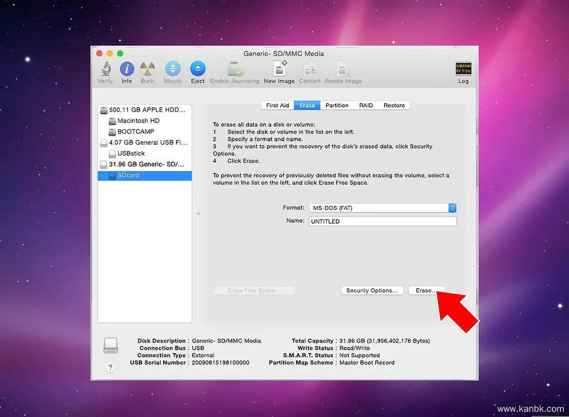Select the 500.11 GB APPLE HDD disk

[x=147, y=110]
